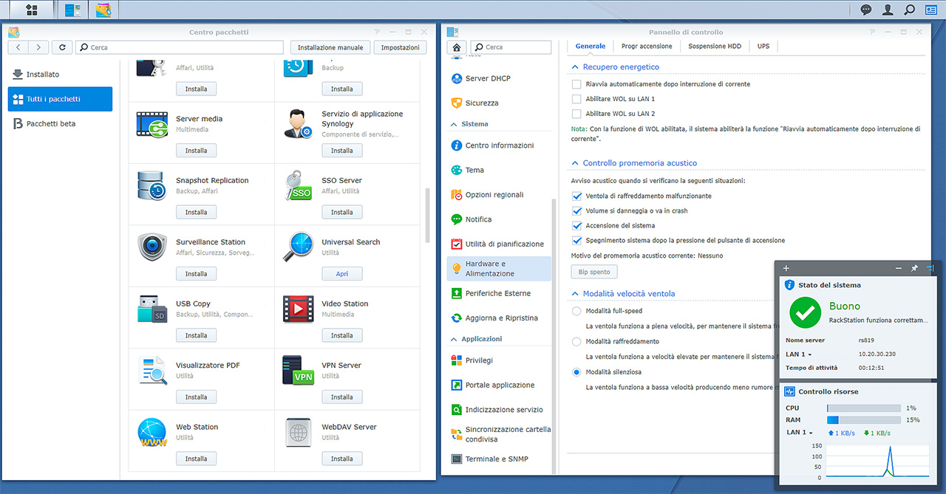The image size is (946, 494).
Task: Click the Installazione manuale button
Action: pyautogui.click(x=330, y=47)
